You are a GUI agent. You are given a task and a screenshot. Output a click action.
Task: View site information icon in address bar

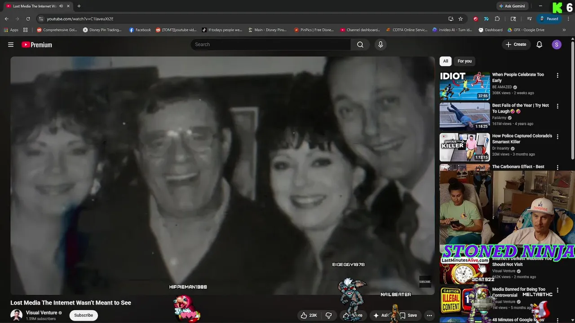tap(41, 19)
